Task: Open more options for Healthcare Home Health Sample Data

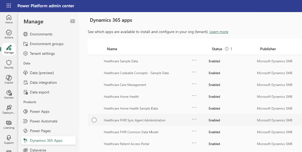Action: pos(194,107)
